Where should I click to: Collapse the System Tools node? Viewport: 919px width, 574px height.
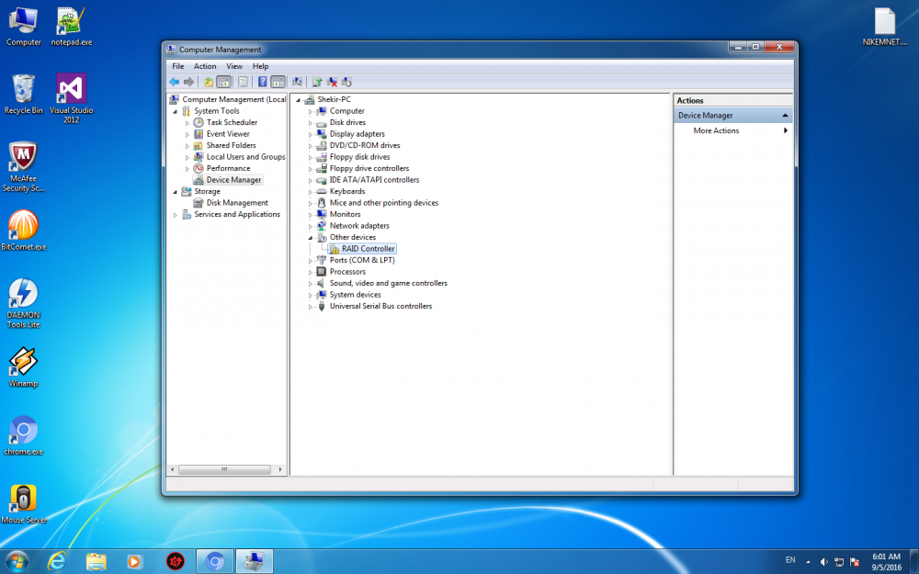[x=175, y=111]
